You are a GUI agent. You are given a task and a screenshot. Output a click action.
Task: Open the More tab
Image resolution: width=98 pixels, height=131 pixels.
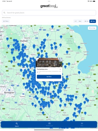(x=82, y=124)
